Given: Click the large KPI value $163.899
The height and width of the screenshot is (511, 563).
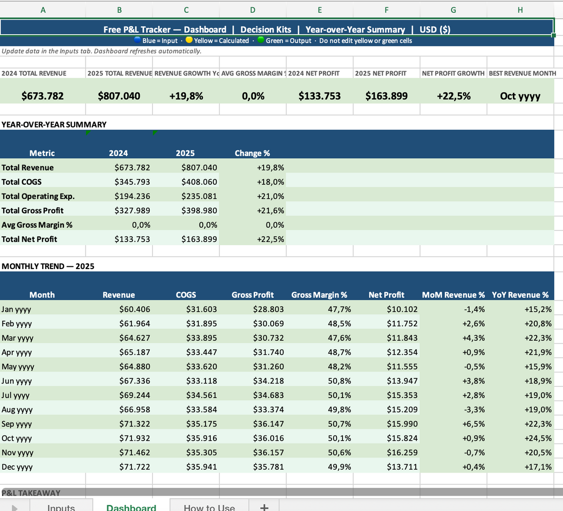Looking at the screenshot, I should pyautogui.click(x=387, y=96).
